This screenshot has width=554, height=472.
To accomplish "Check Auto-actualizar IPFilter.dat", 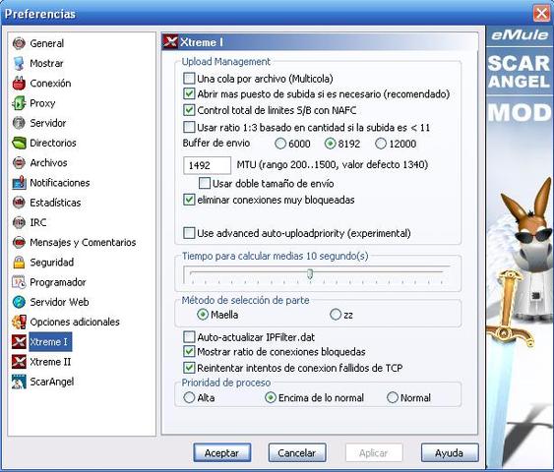I will click(189, 336).
